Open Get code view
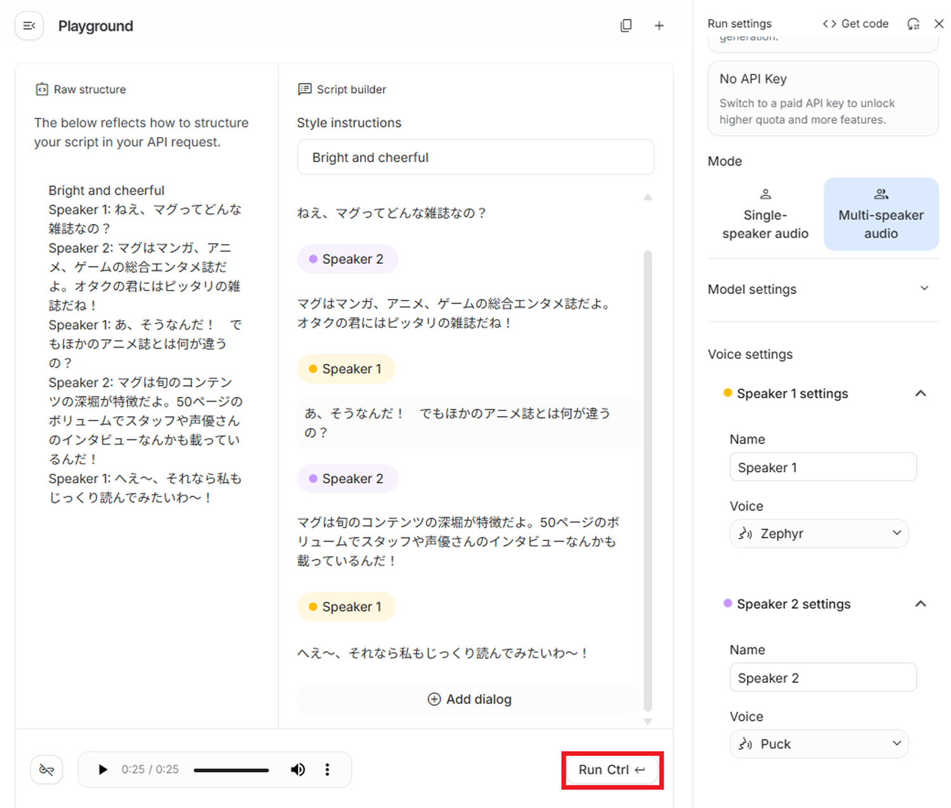 855,23
